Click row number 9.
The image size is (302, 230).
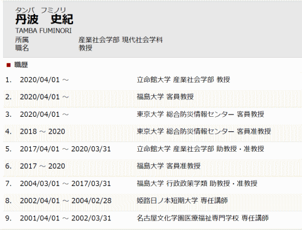(8, 218)
